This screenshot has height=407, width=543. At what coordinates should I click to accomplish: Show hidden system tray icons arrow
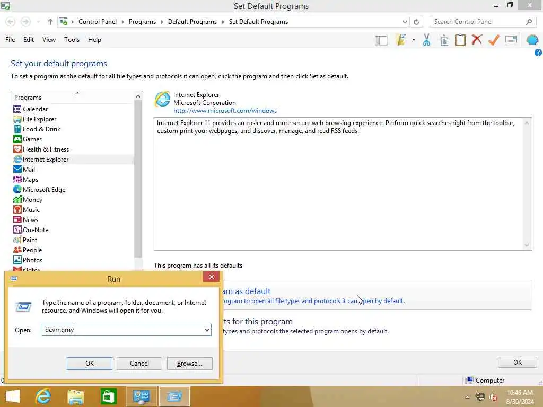(467, 397)
